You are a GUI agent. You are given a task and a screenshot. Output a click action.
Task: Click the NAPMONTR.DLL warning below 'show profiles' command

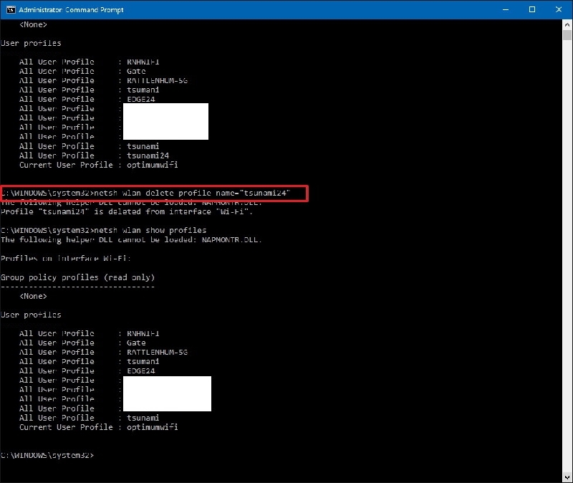tap(131, 240)
